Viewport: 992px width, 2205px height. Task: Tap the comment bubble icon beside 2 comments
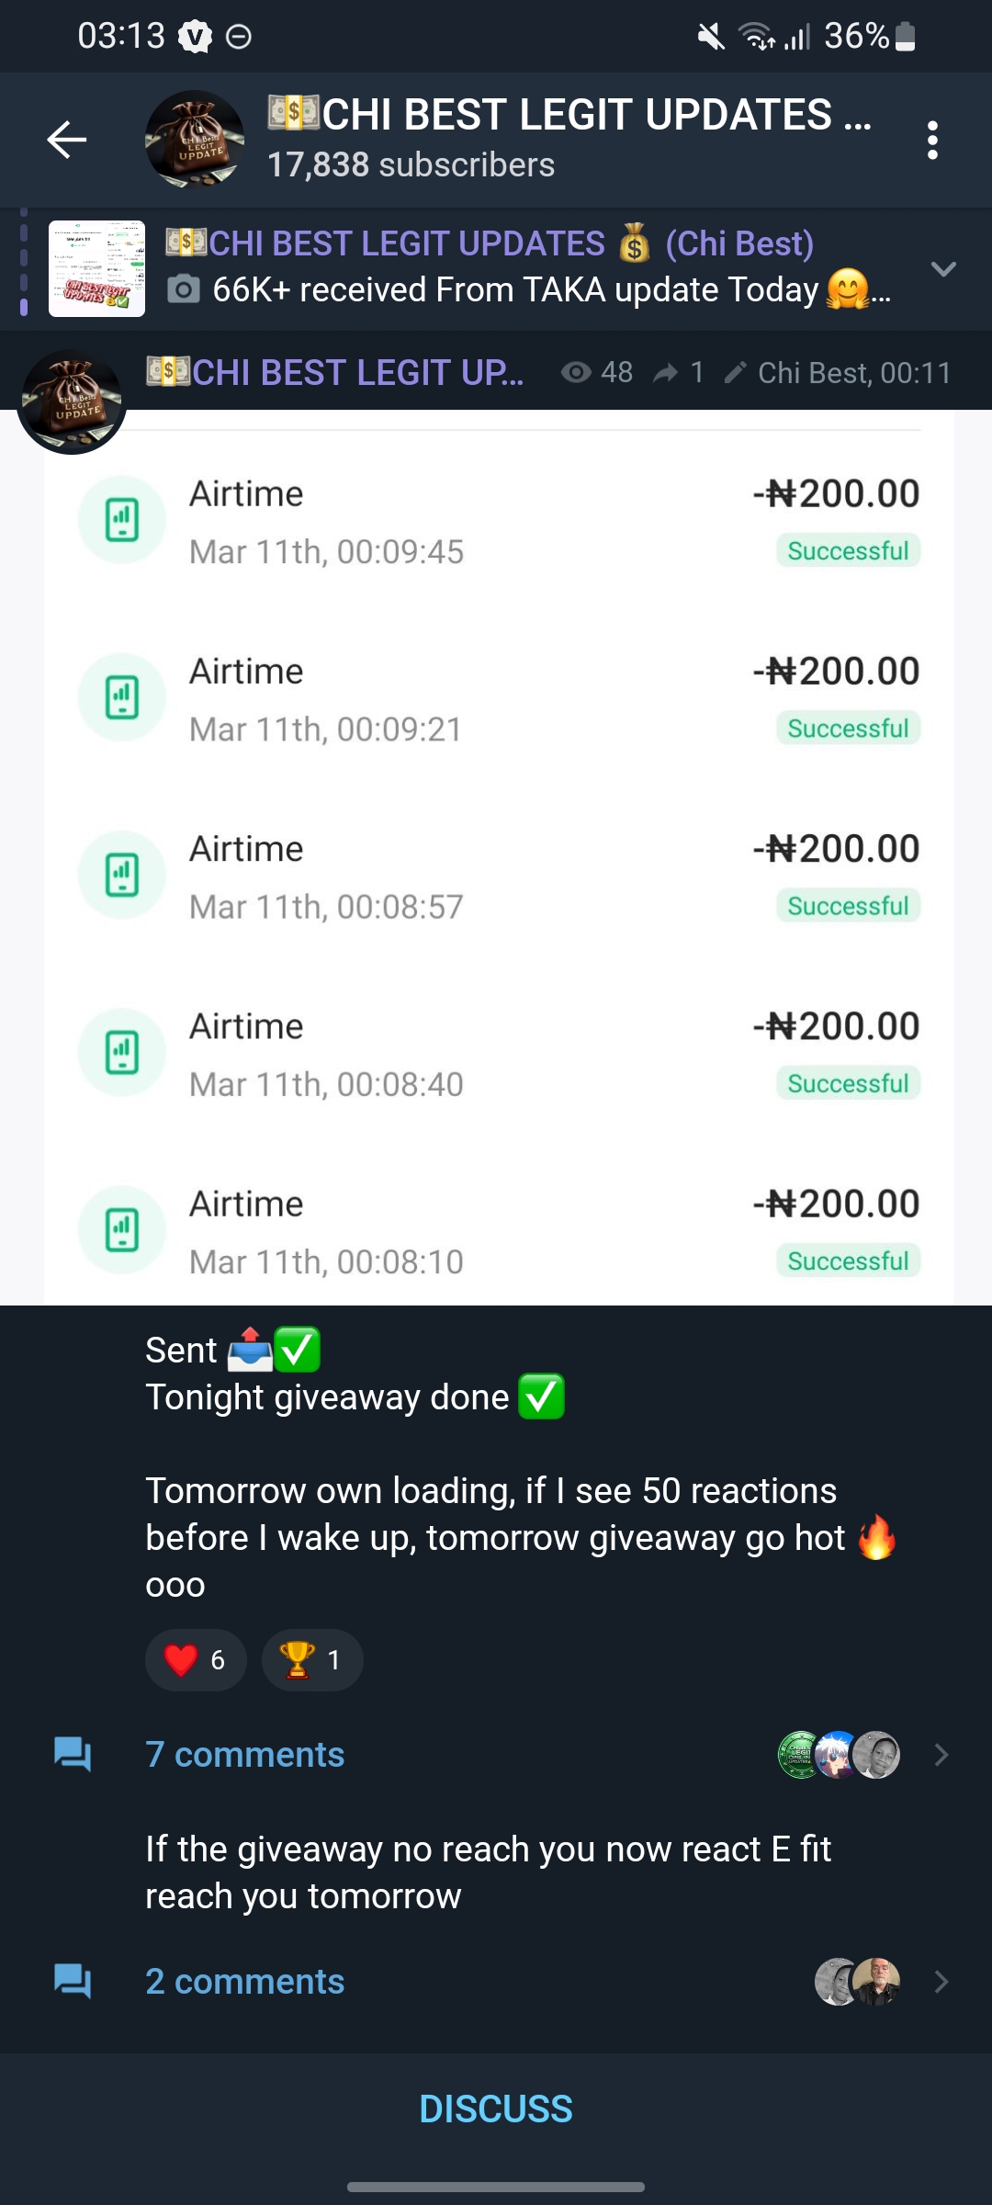pos(73,1982)
